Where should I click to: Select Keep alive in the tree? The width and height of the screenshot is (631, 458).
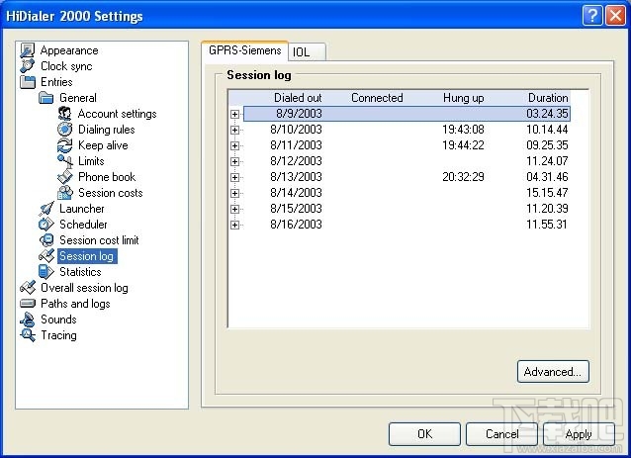point(103,145)
